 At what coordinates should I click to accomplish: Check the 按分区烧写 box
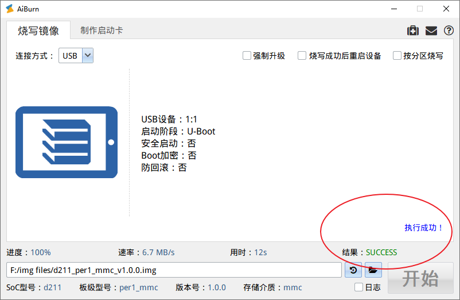click(397, 56)
